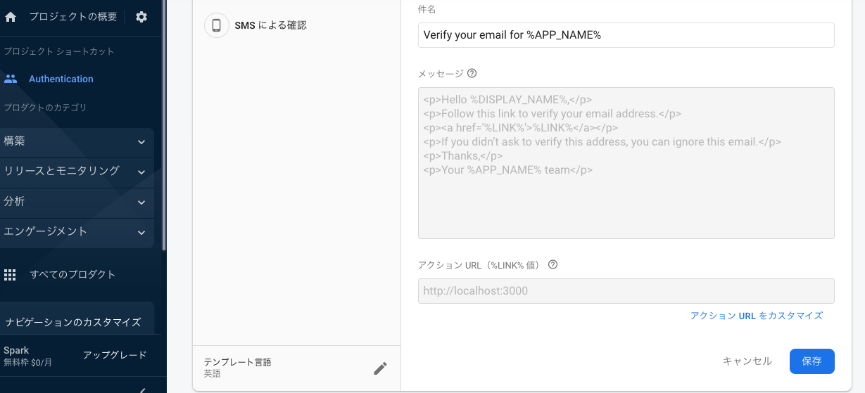865x393 pixels.
Task: Open プロジェクトの概要 page
Action: [72, 17]
